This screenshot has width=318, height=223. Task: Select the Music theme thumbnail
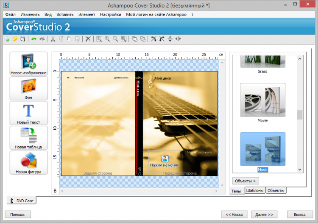(262, 149)
